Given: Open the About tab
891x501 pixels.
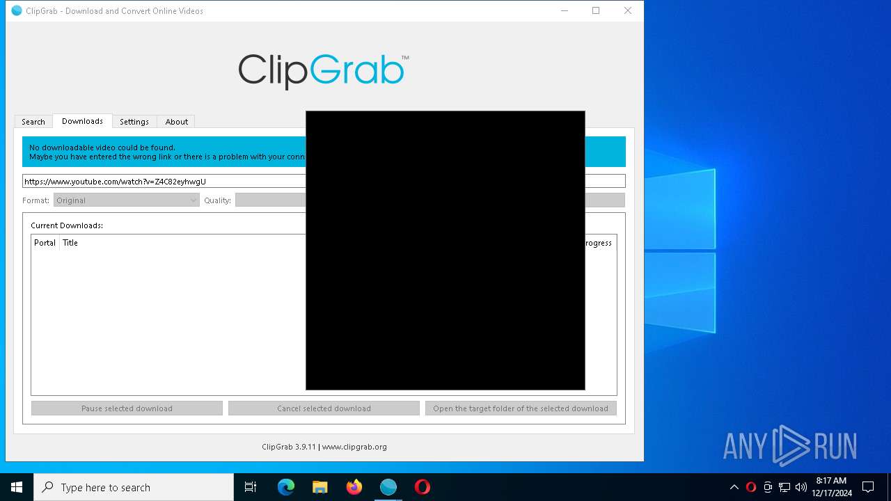Looking at the screenshot, I should [177, 122].
